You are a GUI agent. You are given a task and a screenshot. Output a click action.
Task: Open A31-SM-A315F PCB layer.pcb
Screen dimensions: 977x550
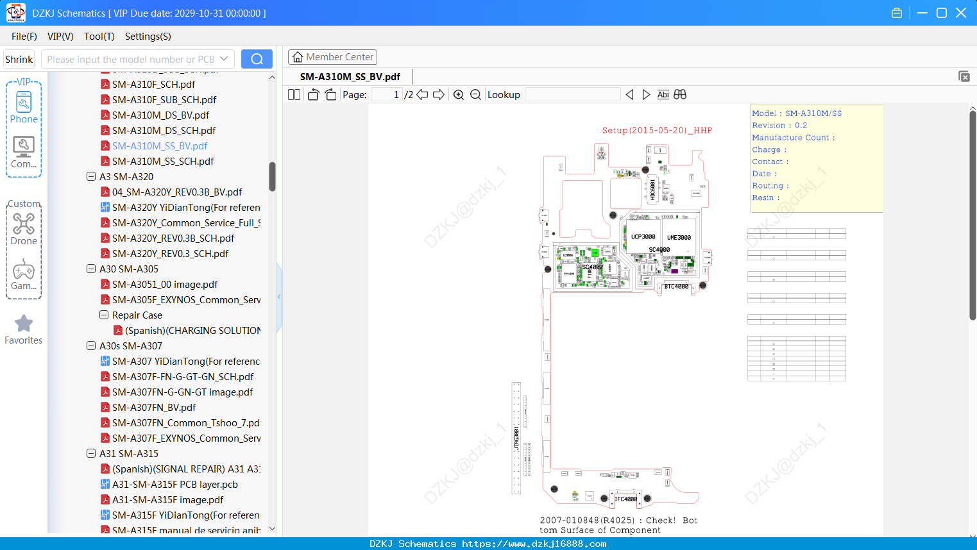click(175, 484)
